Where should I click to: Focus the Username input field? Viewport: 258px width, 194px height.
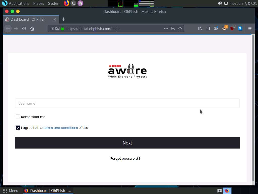[x=127, y=103]
